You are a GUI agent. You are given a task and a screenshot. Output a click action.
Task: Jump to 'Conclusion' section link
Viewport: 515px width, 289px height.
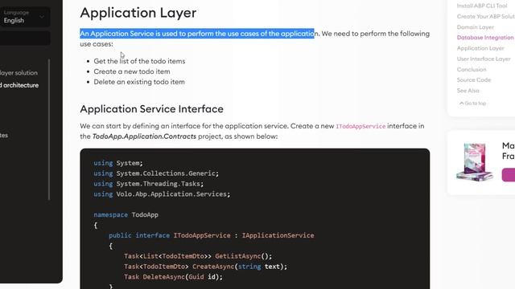(472, 70)
